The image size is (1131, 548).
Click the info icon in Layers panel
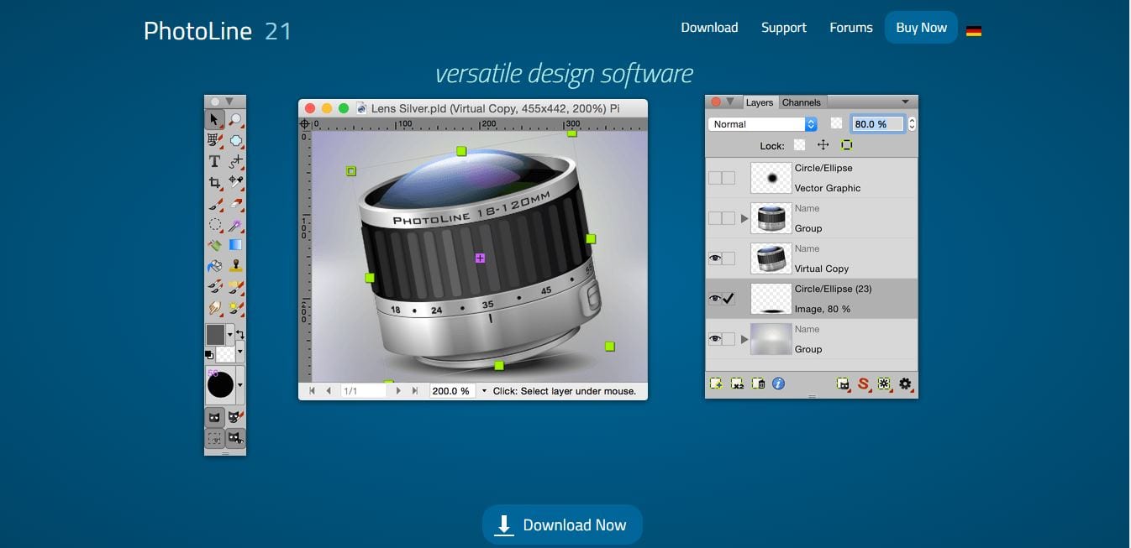tap(779, 384)
